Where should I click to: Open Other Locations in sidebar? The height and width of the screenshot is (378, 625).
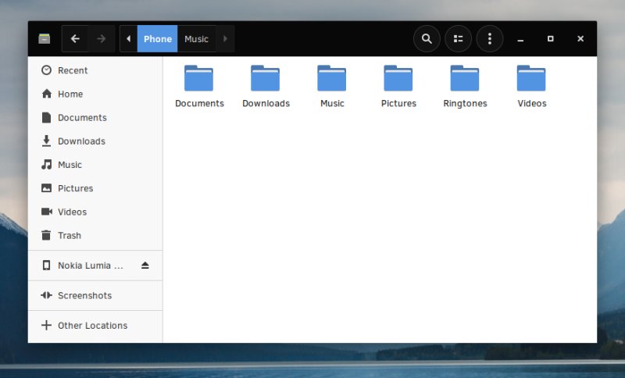click(x=91, y=326)
